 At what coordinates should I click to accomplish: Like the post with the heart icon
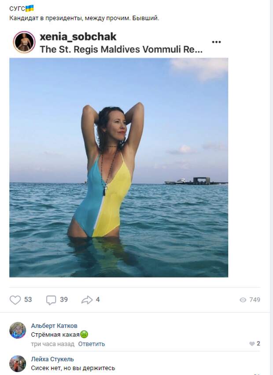15,300
